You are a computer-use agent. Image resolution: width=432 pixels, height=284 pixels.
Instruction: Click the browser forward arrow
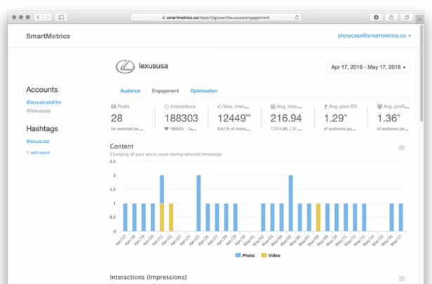[x=48, y=18]
